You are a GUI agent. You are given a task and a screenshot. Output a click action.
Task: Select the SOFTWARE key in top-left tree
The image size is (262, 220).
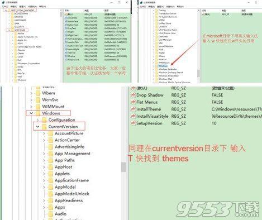[20, 30]
